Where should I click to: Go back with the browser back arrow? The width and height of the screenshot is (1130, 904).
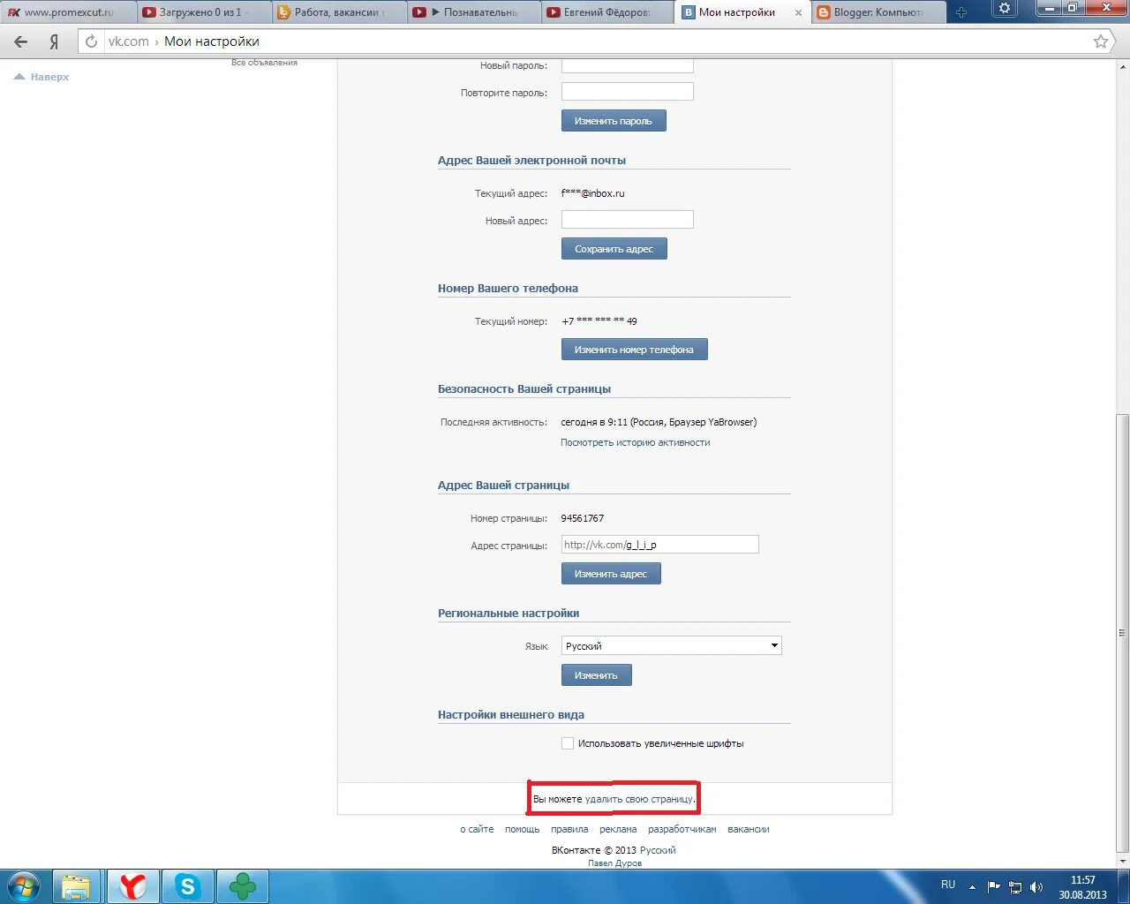click(21, 41)
